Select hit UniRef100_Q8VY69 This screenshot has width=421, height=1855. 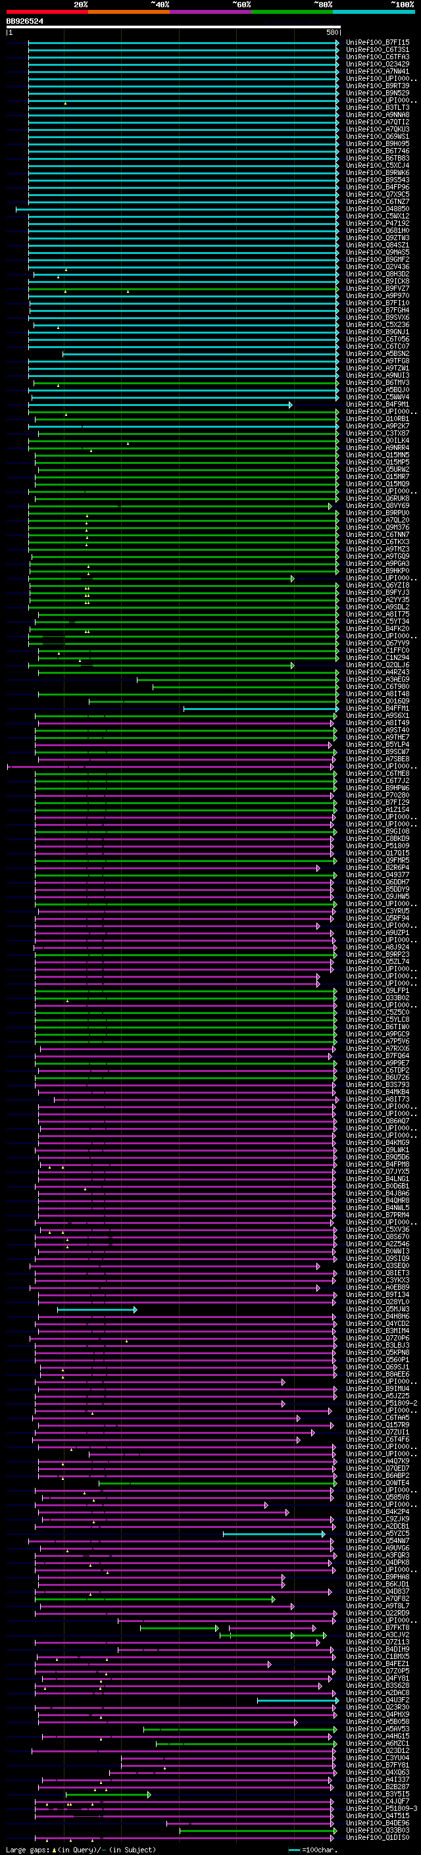tap(378, 505)
